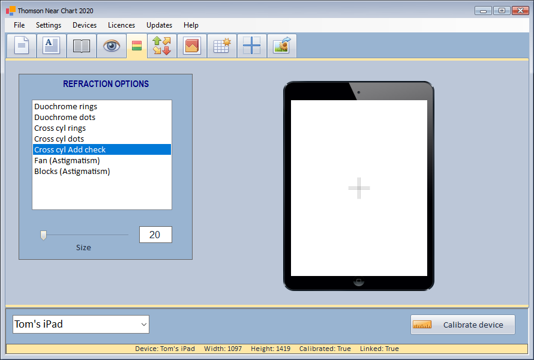Image resolution: width=534 pixels, height=360 pixels.
Task: Select the red-green refraction bars icon
Action: point(137,46)
